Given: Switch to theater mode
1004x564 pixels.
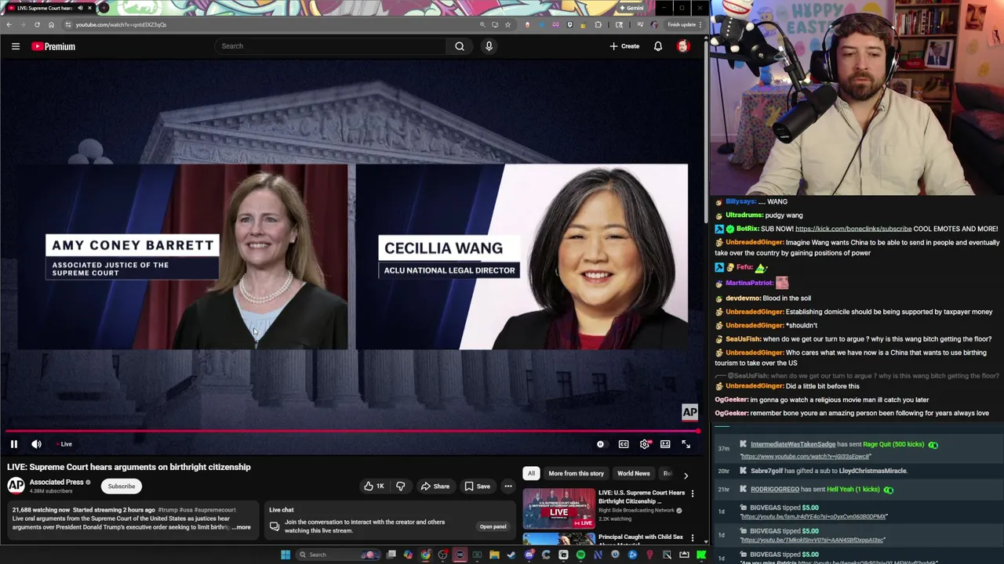Looking at the screenshot, I should [665, 444].
